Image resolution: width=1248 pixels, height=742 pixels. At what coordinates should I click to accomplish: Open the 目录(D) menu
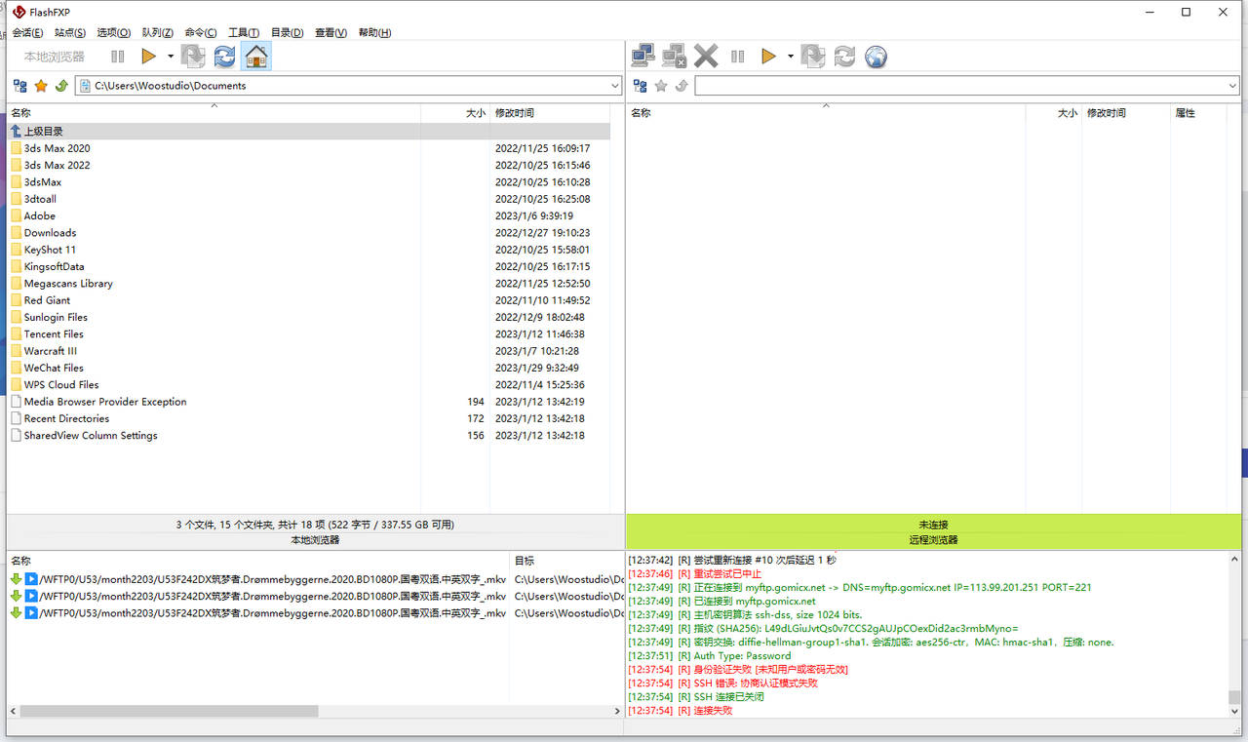pyautogui.click(x=287, y=32)
